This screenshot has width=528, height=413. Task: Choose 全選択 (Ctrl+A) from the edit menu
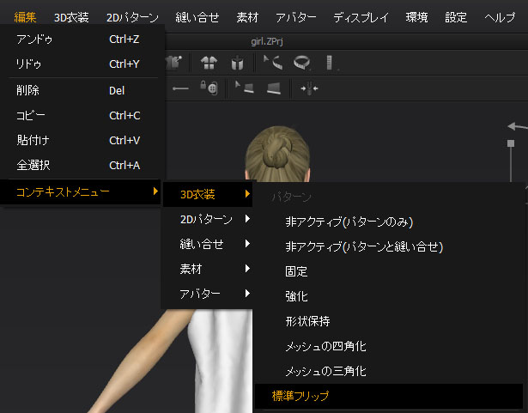pyautogui.click(x=82, y=166)
